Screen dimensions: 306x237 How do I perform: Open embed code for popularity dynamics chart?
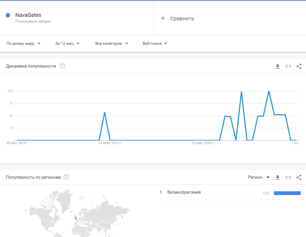(x=288, y=66)
